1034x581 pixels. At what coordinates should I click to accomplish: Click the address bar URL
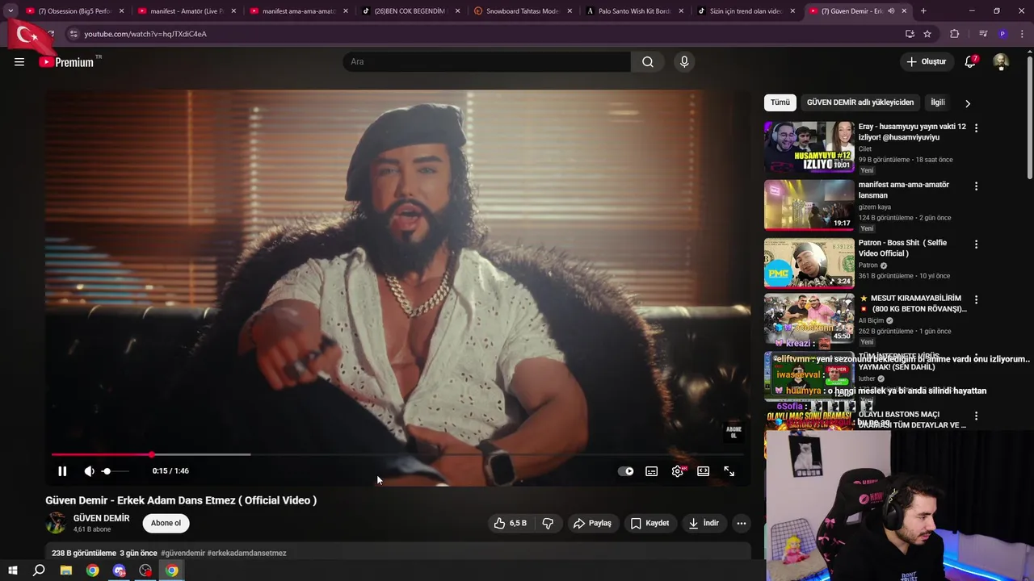click(x=145, y=34)
